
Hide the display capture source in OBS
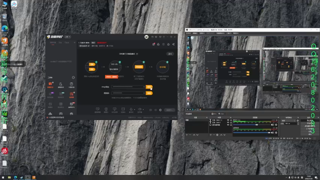tap(228, 125)
